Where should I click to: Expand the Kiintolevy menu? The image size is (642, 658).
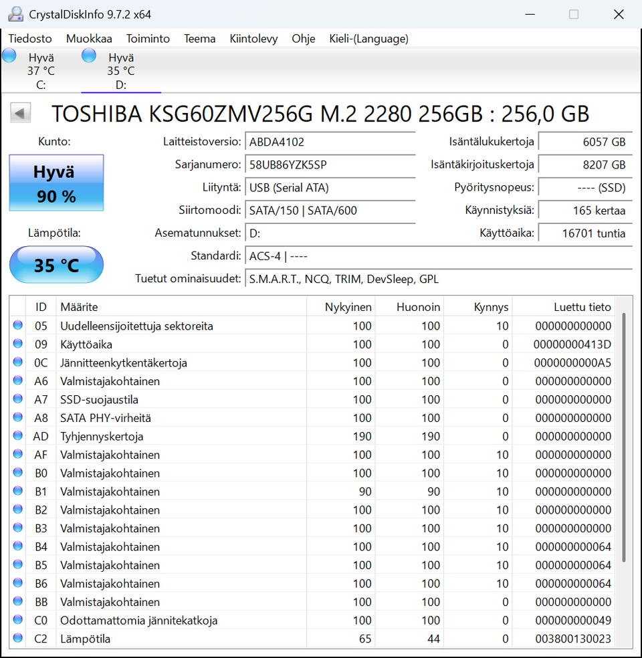pyautogui.click(x=253, y=39)
